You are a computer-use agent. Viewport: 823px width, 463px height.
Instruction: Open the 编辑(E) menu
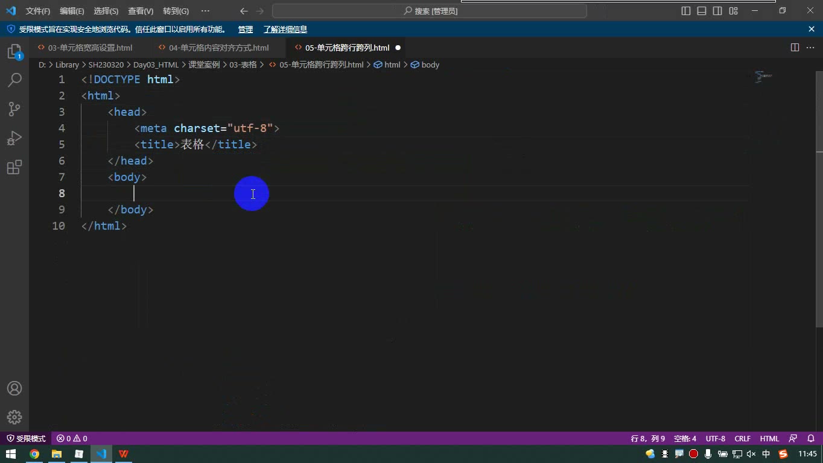(72, 11)
